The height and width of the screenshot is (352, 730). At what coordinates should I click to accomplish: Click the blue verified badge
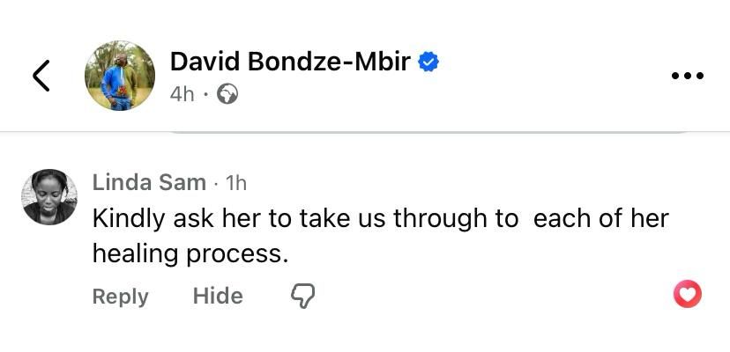tap(428, 62)
